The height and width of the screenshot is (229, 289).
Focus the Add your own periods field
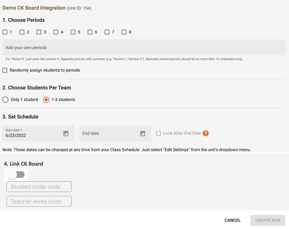144,47
